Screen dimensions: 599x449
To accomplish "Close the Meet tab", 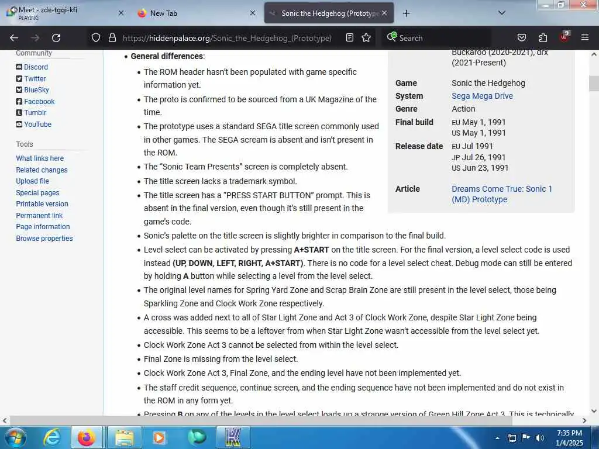I will [x=121, y=13].
